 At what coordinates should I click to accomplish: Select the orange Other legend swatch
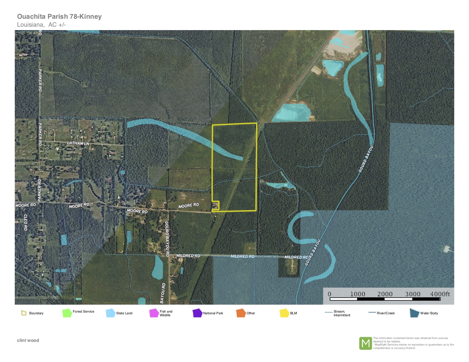click(241, 313)
